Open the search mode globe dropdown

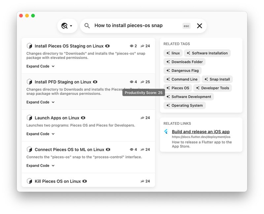[x=67, y=26]
